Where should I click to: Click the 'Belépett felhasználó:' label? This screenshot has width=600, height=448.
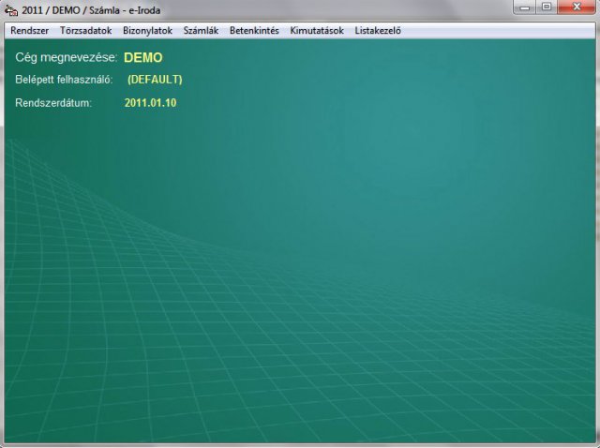(x=64, y=80)
